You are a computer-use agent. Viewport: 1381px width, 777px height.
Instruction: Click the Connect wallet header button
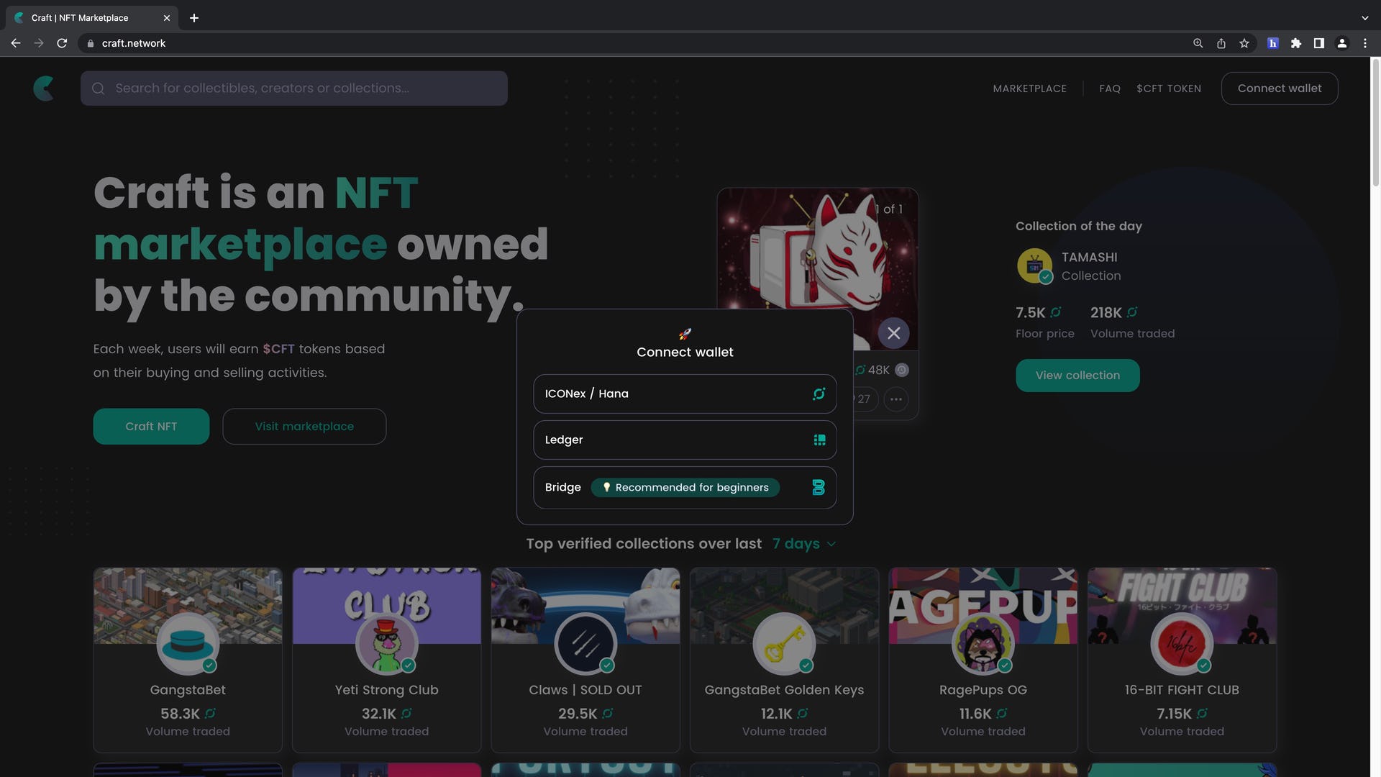point(1280,88)
